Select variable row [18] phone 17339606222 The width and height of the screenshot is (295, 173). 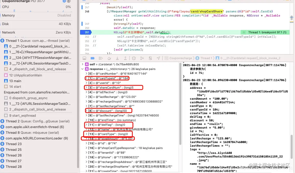click(130, 157)
